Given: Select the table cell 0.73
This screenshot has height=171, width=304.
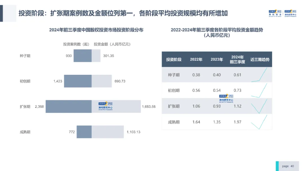Looking at the screenshot, I should (238, 91).
